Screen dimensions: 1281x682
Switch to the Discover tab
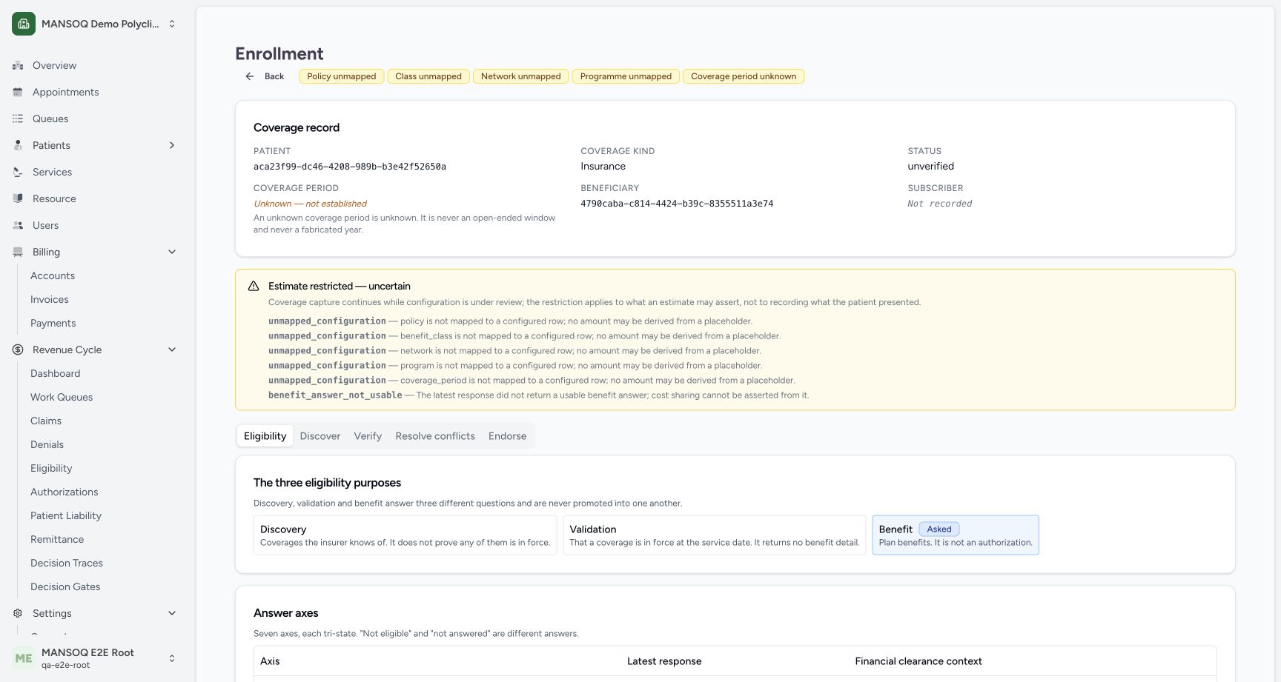pos(320,436)
